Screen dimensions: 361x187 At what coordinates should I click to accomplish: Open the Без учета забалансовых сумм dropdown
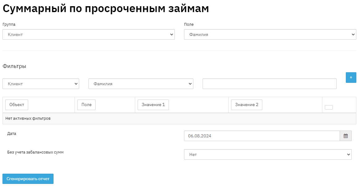[268, 154]
